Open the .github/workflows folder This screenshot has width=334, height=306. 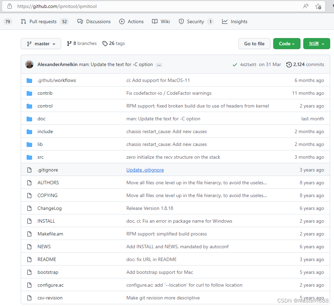pyautogui.click(x=57, y=81)
